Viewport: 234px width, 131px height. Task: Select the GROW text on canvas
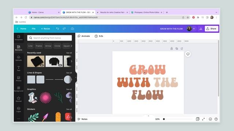(147, 70)
